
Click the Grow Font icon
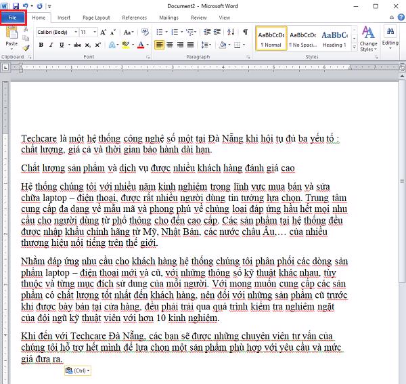pos(104,32)
